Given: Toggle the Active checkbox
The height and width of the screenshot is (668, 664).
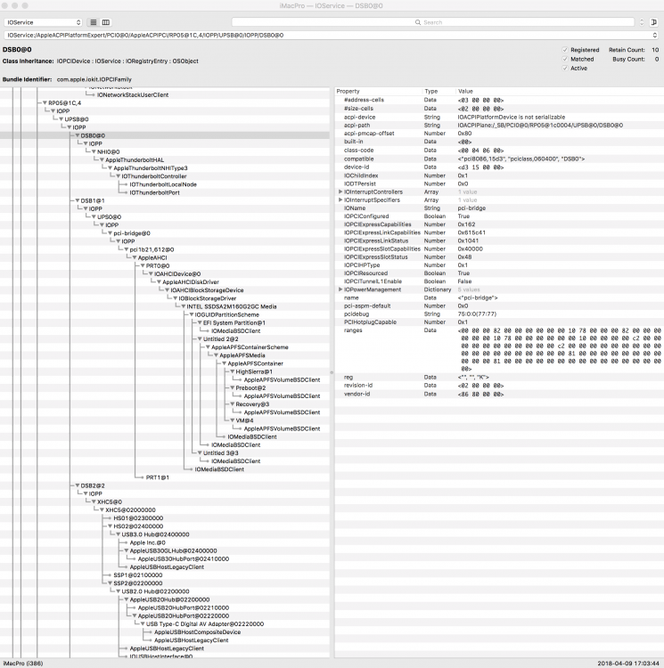Looking at the screenshot, I should 565,69.
